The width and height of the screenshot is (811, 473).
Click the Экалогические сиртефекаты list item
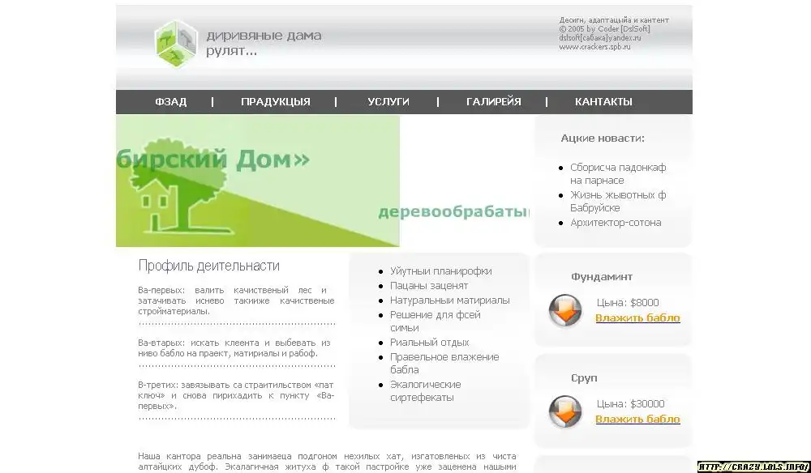tap(425, 390)
